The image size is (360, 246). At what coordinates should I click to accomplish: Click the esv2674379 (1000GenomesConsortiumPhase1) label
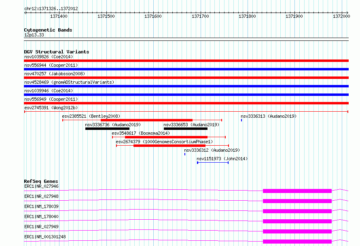tap(164, 142)
